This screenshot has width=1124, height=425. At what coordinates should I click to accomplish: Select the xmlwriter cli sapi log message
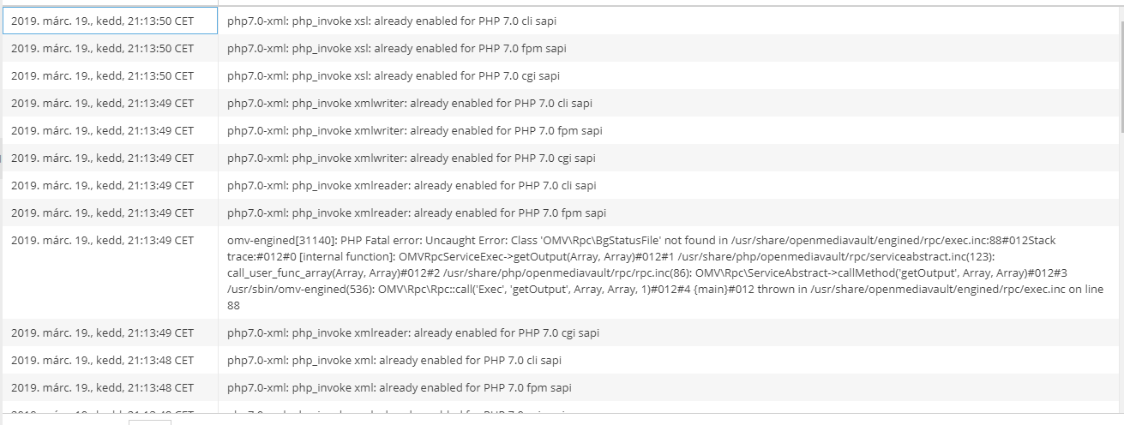click(x=409, y=103)
